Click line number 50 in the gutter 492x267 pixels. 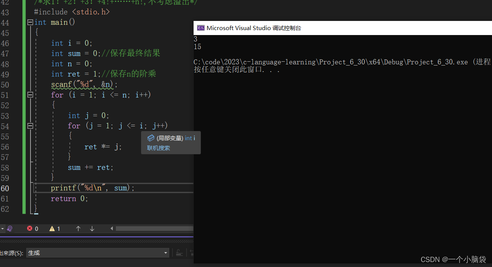click(x=5, y=85)
